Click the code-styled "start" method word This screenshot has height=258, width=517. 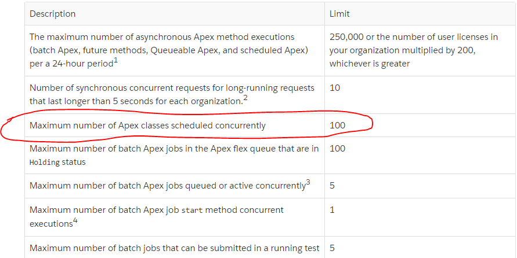(193, 210)
